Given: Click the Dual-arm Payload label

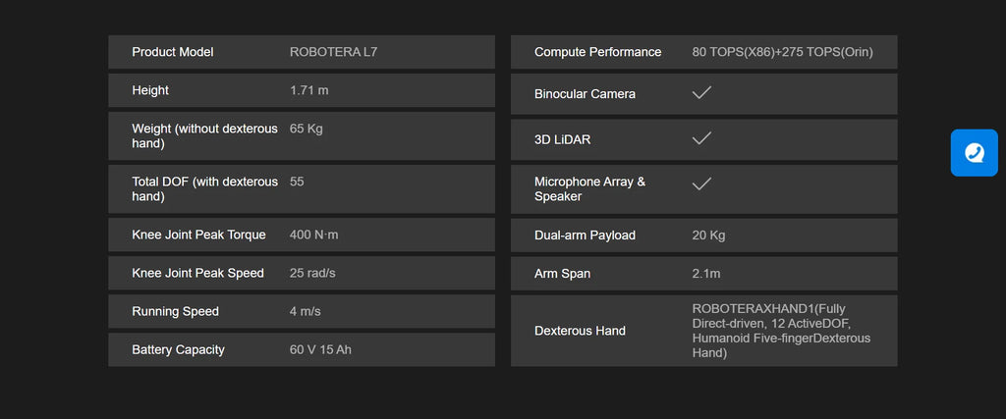Looking at the screenshot, I should point(586,236).
